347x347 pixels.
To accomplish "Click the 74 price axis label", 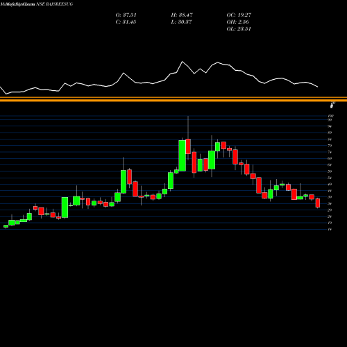I will (330, 152).
